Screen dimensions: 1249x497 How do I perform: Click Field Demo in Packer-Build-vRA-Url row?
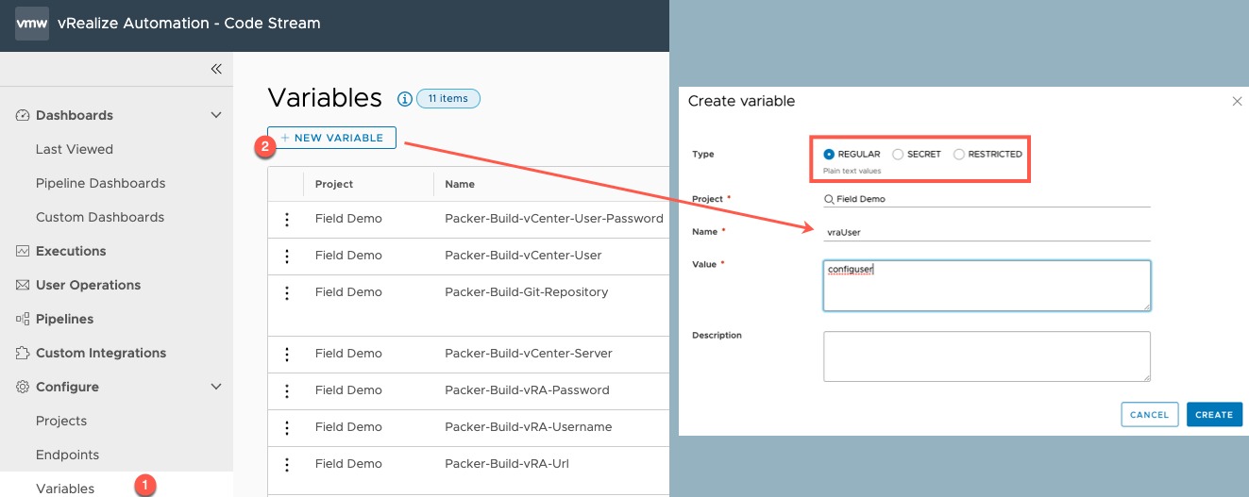(348, 464)
